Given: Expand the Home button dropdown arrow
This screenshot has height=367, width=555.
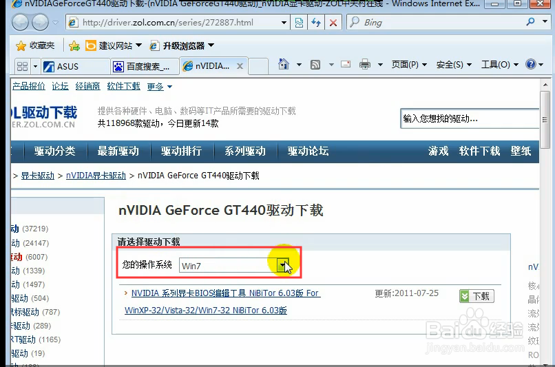Looking at the screenshot, I should (x=299, y=65).
